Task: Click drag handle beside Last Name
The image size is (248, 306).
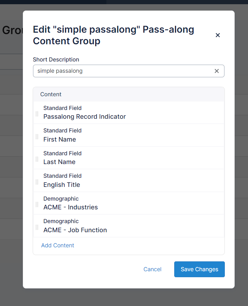Action: click(x=37, y=159)
